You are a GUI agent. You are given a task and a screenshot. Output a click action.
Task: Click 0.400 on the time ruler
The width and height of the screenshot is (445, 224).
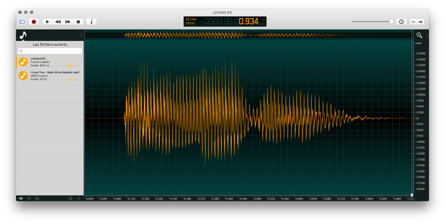pos(229,199)
